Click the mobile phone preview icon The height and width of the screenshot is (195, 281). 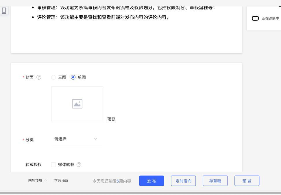pos(4,11)
